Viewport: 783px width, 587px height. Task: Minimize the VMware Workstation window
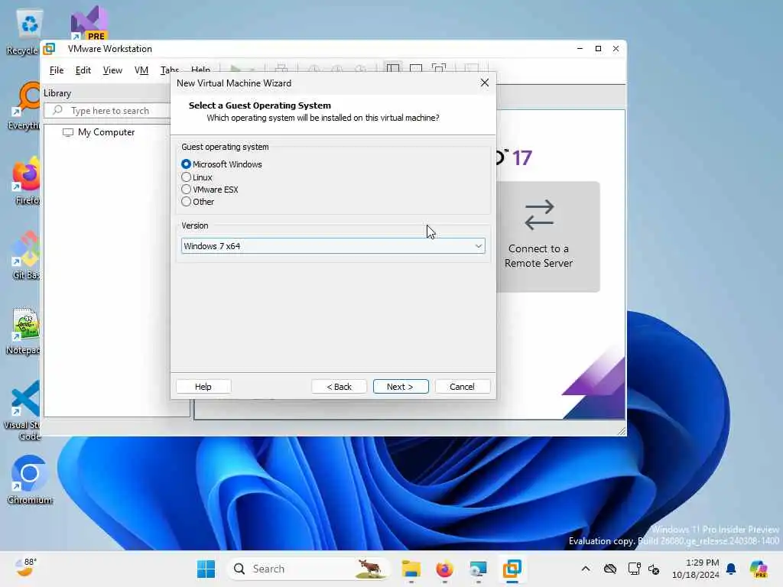click(580, 48)
